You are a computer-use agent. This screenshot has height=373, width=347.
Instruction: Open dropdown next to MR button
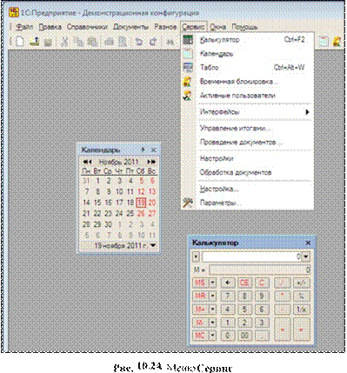213,296
